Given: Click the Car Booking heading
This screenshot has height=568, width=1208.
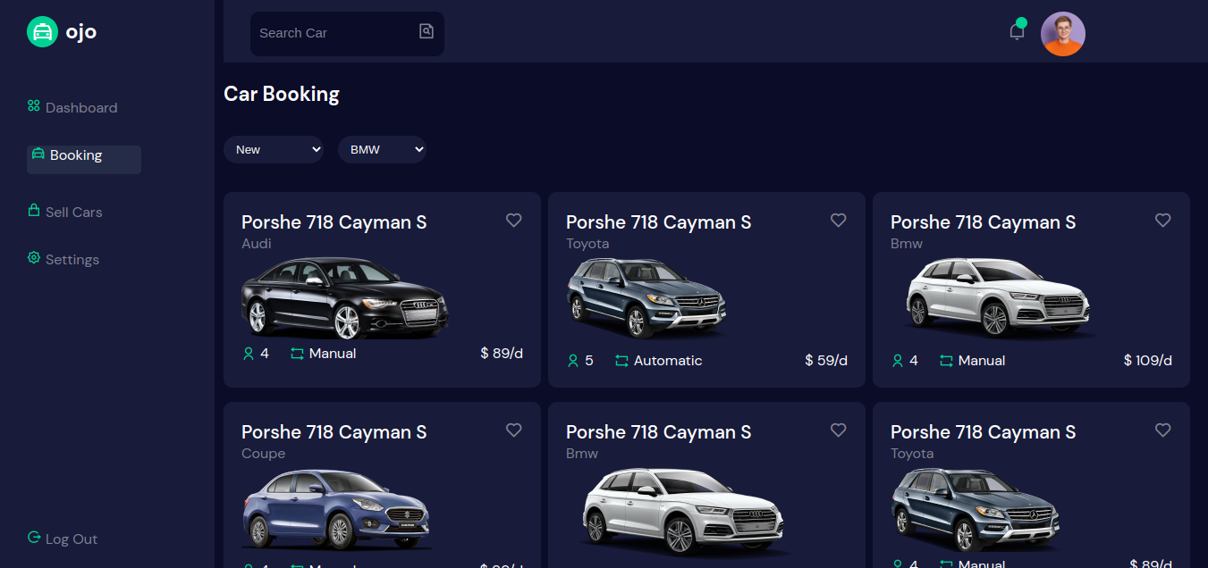Looking at the screenshot, I should (x=282, y=94).
